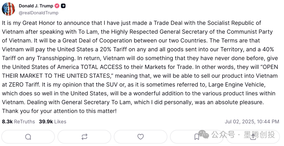This screenshot has width=284, height=146.
Task: Open the flag-painted profile avatar
Action: point(8,9)
